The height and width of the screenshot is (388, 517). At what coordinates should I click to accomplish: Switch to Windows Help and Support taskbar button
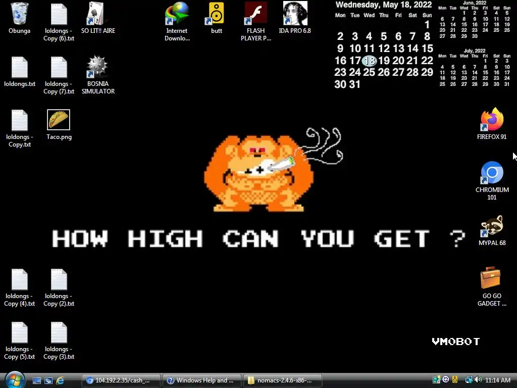click(202, 380)
